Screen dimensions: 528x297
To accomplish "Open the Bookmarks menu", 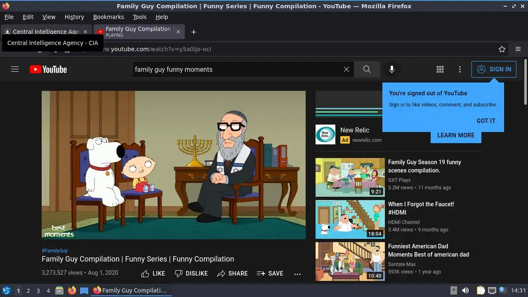I will pos(108,17).
